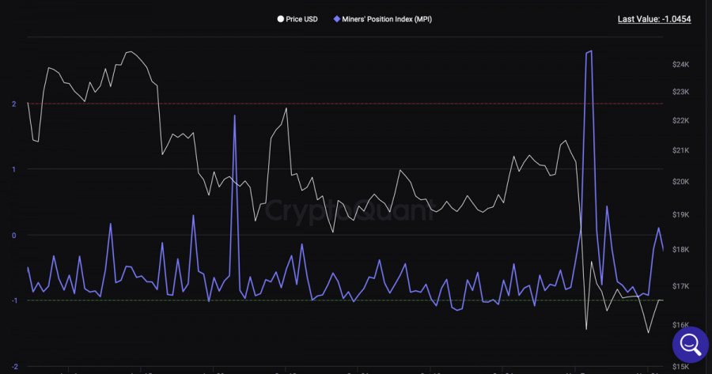The width and height of the screenshot is (712, 374).
Task: Click the Last Value: -1.0454 link
Action: [654, 19]
